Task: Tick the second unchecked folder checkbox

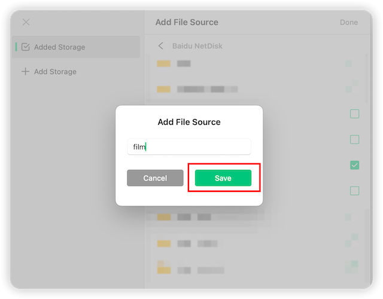Action: [x=354, y=139]
